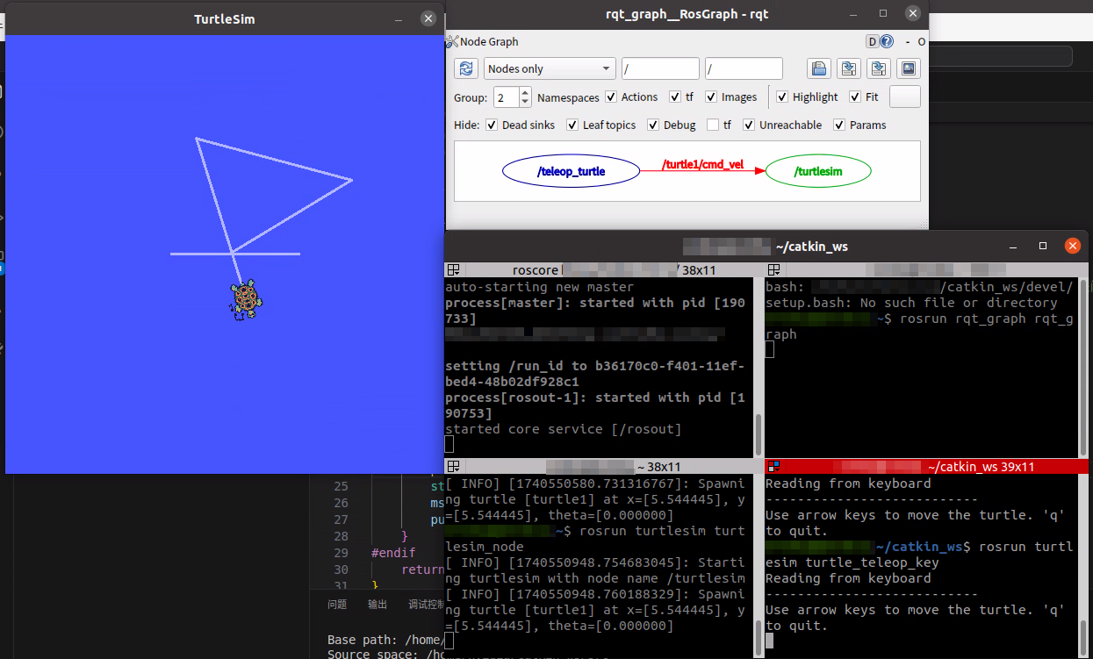The height and width of the screenshot is (659, 1093).
Task: Maximize the rqt_graph window
Action: 883,14
